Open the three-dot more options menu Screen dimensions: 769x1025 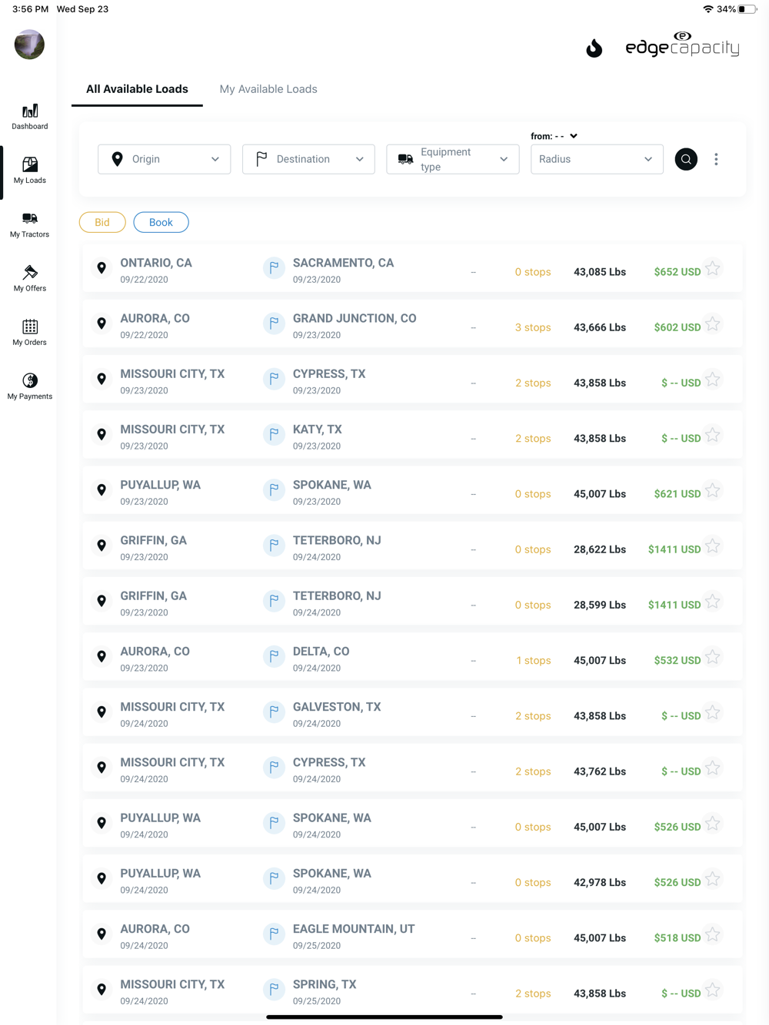pyautogui.click(x=716, y=159)
